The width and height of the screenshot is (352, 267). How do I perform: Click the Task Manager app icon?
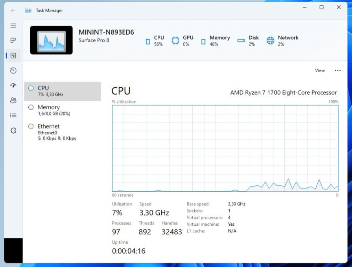click(28, 10)
